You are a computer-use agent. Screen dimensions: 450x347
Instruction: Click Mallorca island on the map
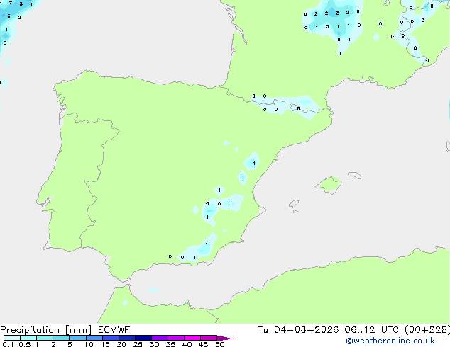point(329,185)
